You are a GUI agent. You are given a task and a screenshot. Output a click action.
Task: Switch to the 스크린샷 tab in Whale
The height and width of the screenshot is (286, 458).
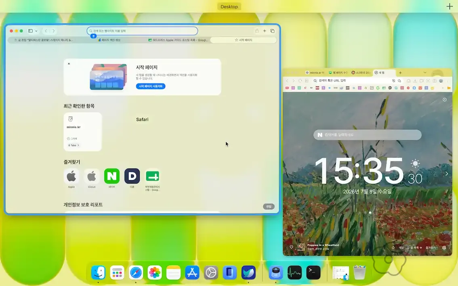[361, 73]
